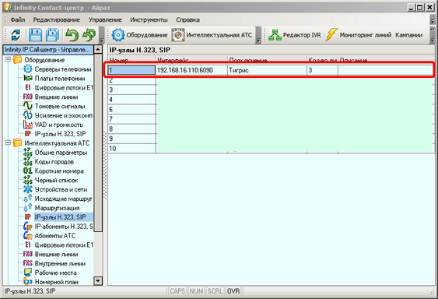Open the Управление menu
The width and height of the screenshot is (438, 299).
(x=105, y=20)
